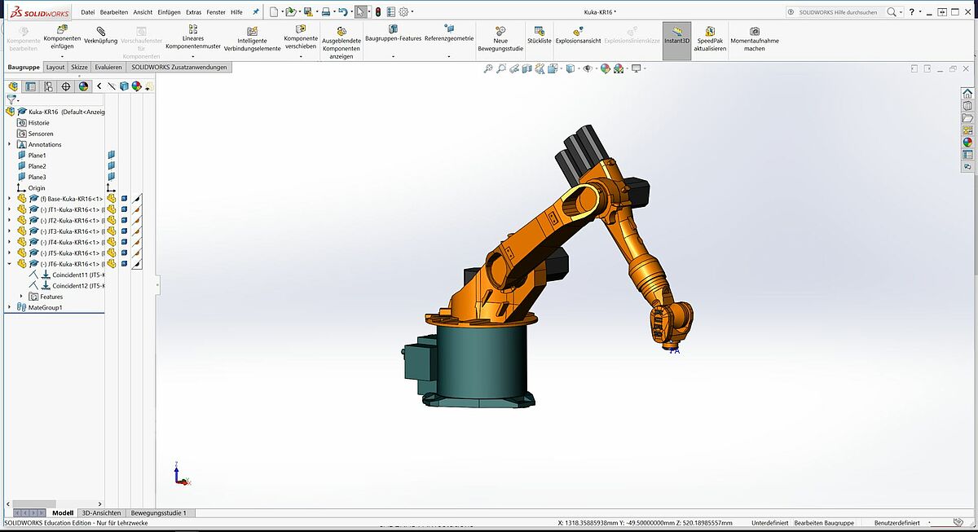
Task: Open the DisplayManager color ball tab
Action: click(83, 86)
